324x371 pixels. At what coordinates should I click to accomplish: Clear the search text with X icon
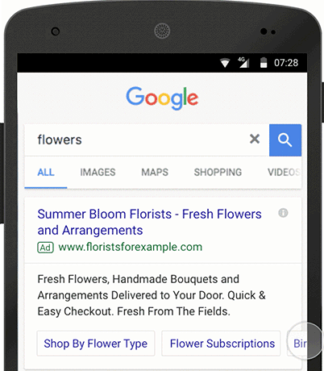tap(255, 139)
